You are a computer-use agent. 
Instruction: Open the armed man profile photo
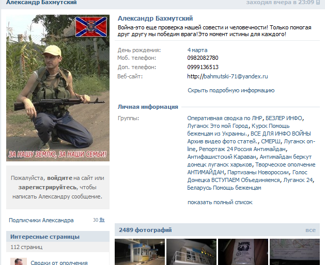(x=58, y=88)
